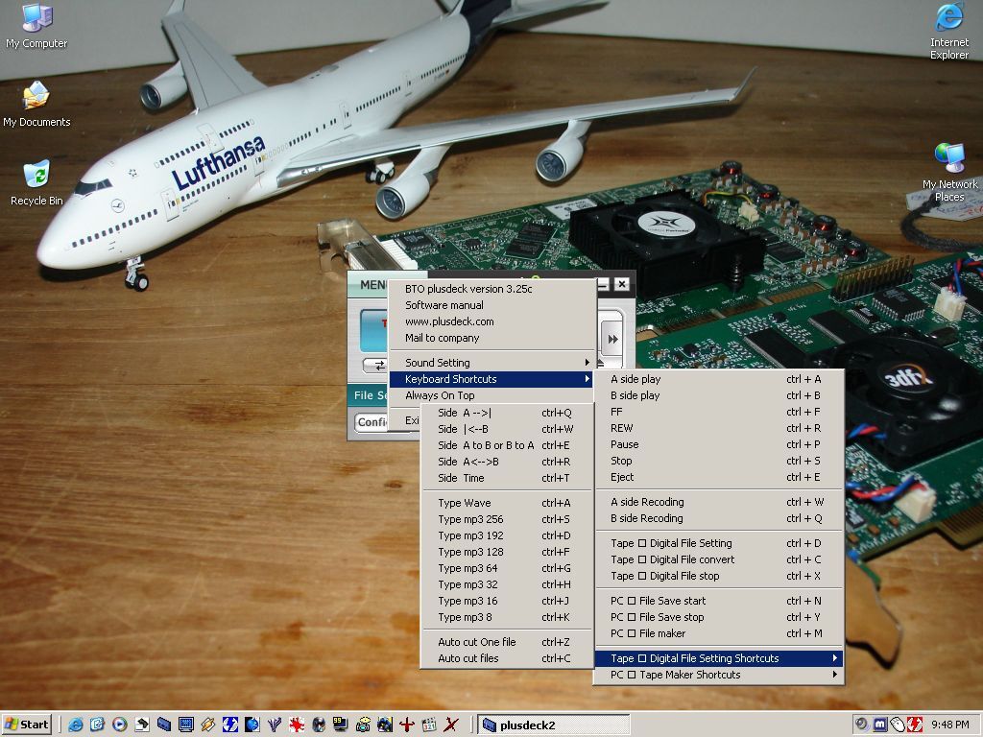The width and height of the screenshot is (983, 737).
Task: Select the Eject ctrl + E entry
Action: [718, 477]
